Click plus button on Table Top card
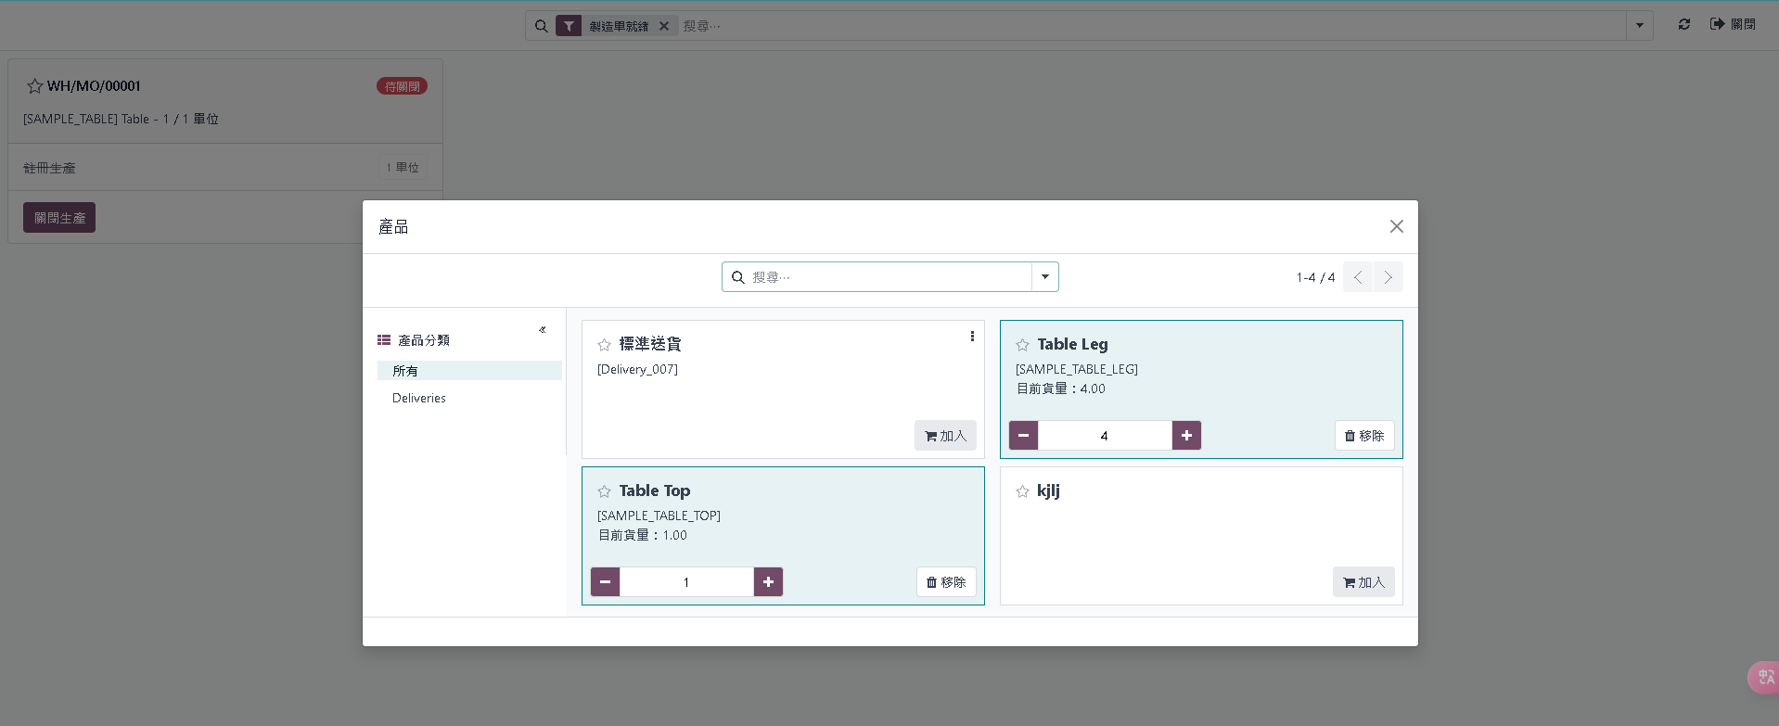 tap(768, 582)
